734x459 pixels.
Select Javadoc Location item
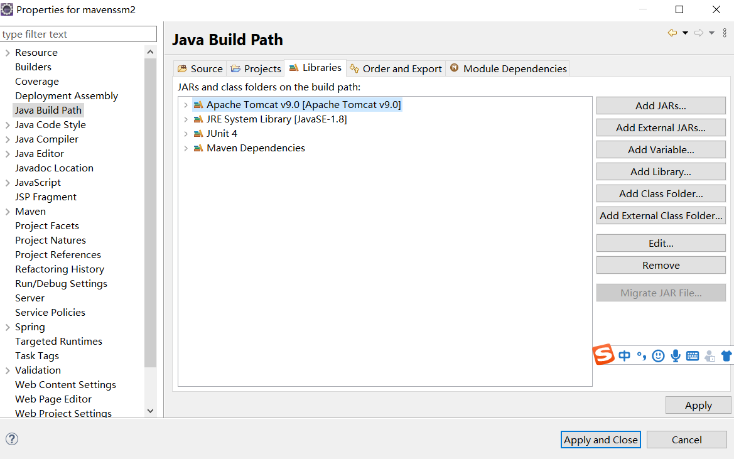(x=54, y=168)
